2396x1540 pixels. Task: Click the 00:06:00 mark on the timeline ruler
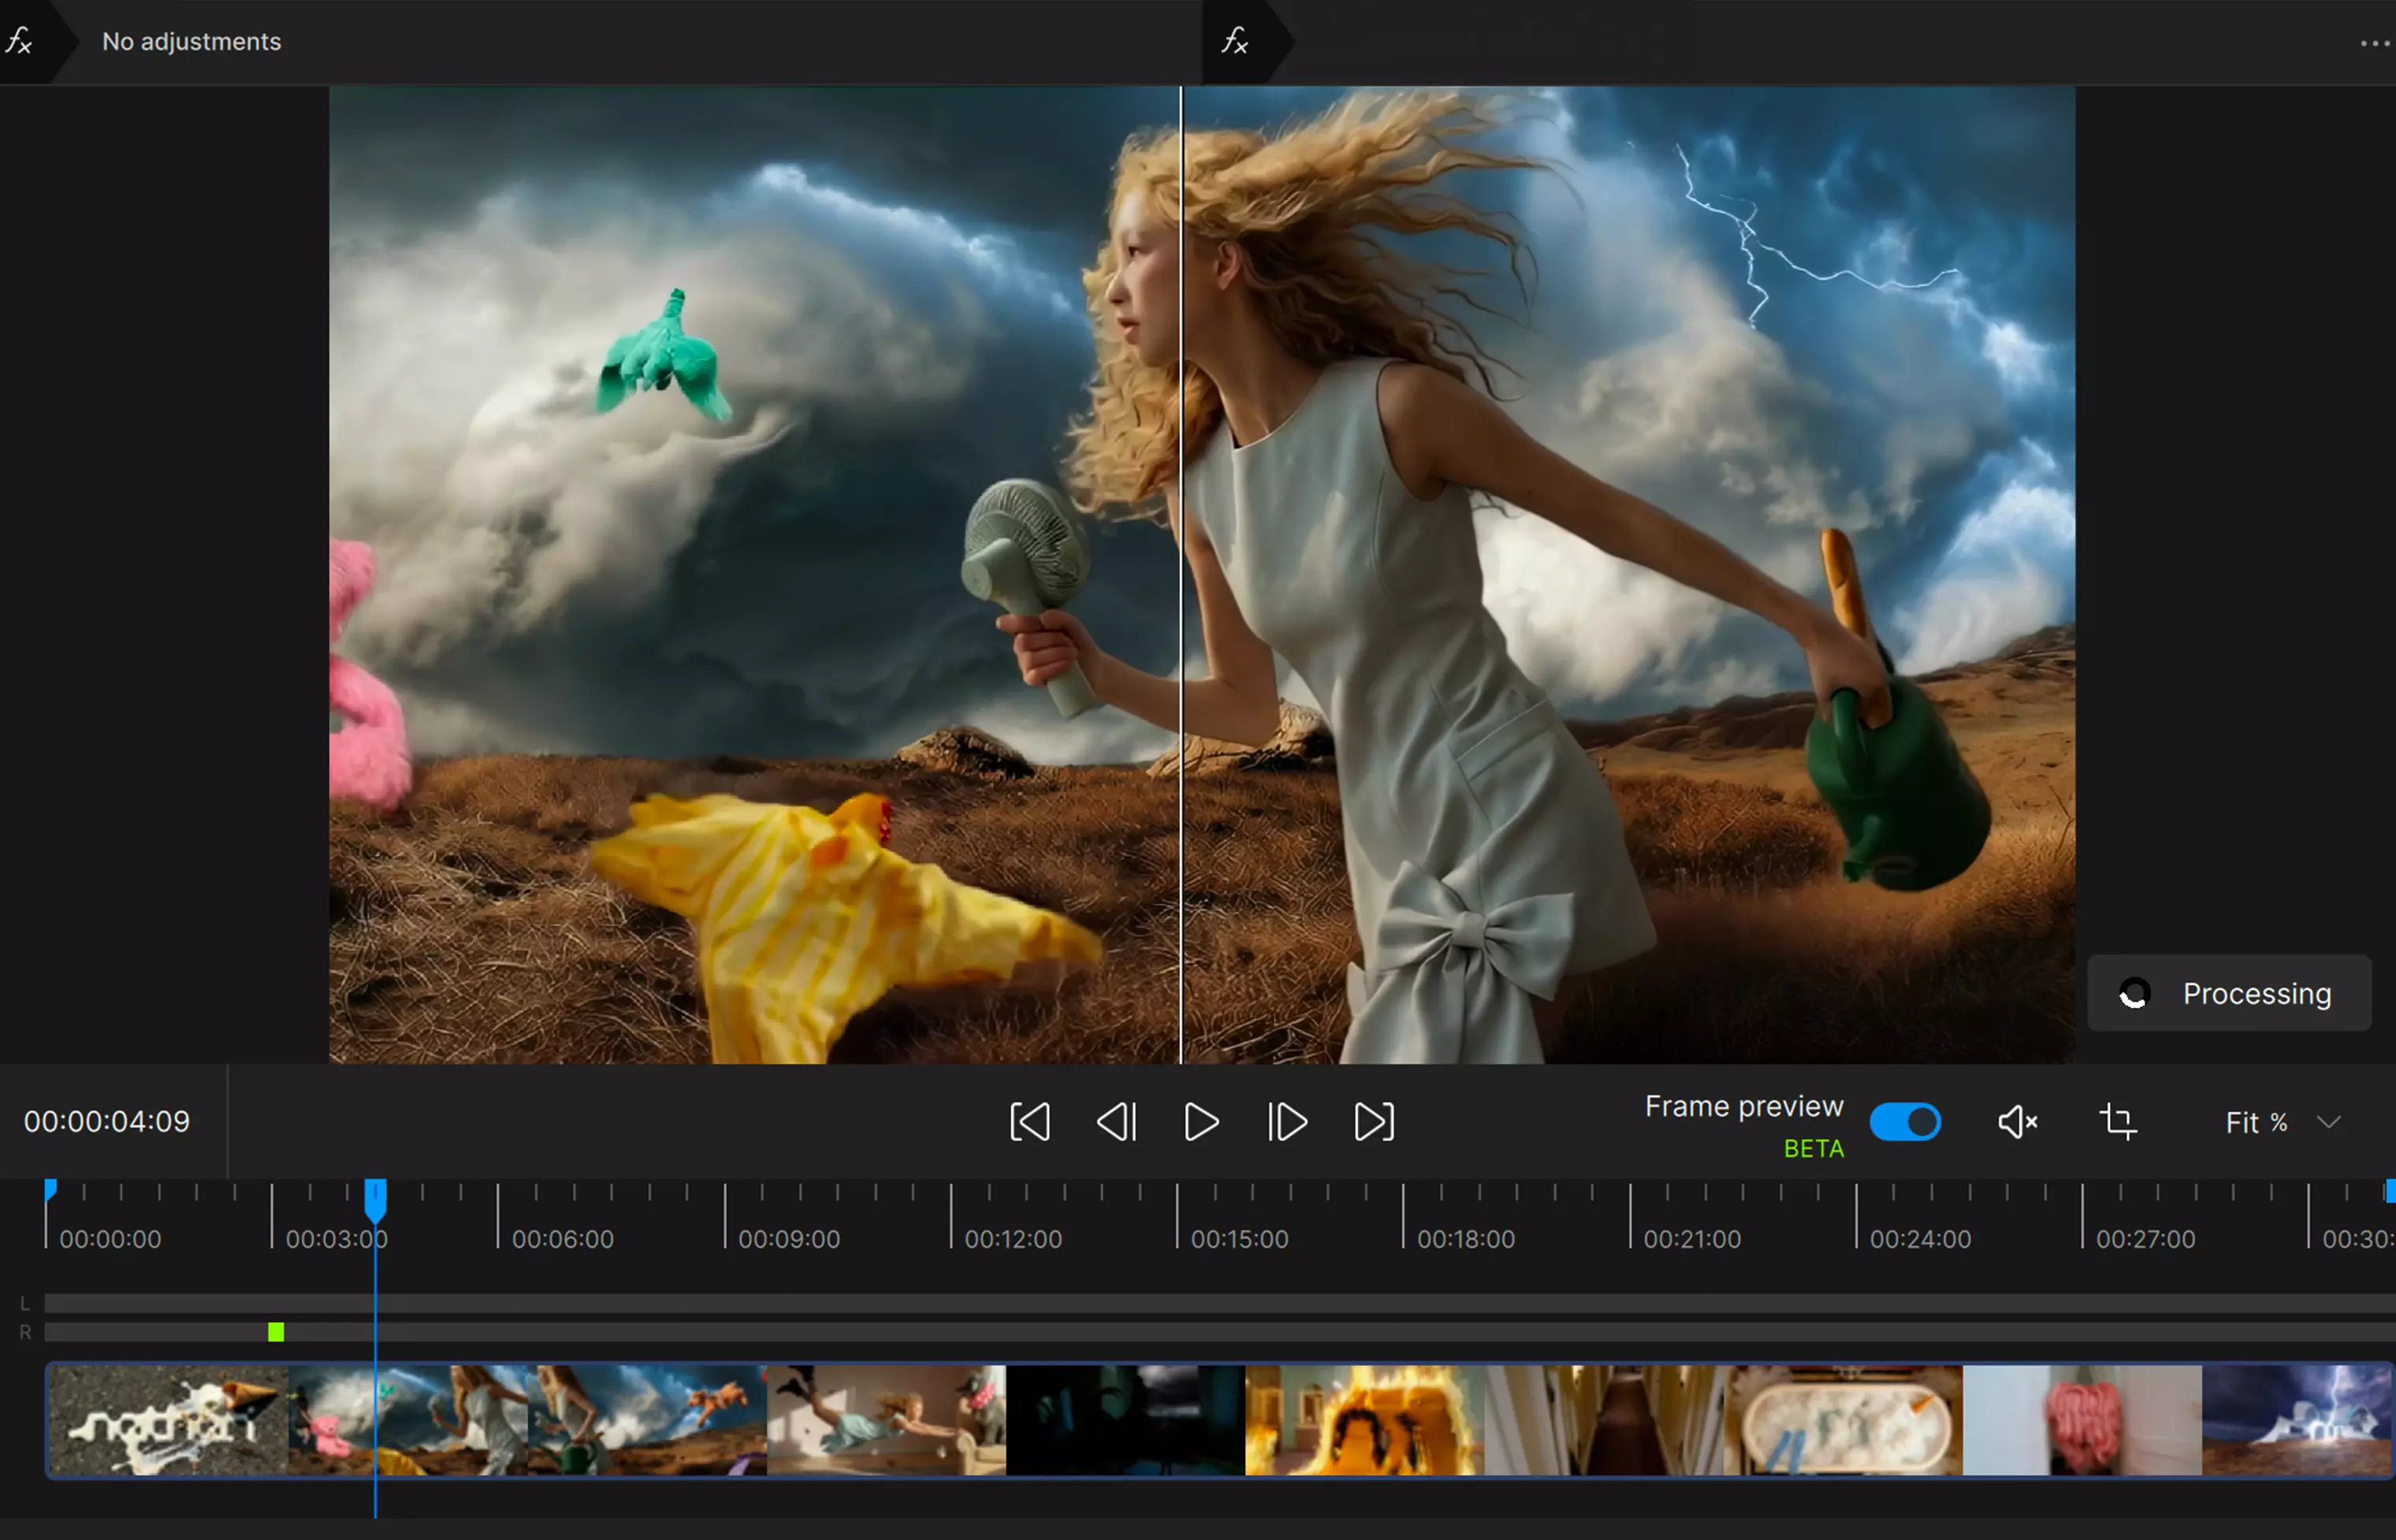coord(562,1239)
